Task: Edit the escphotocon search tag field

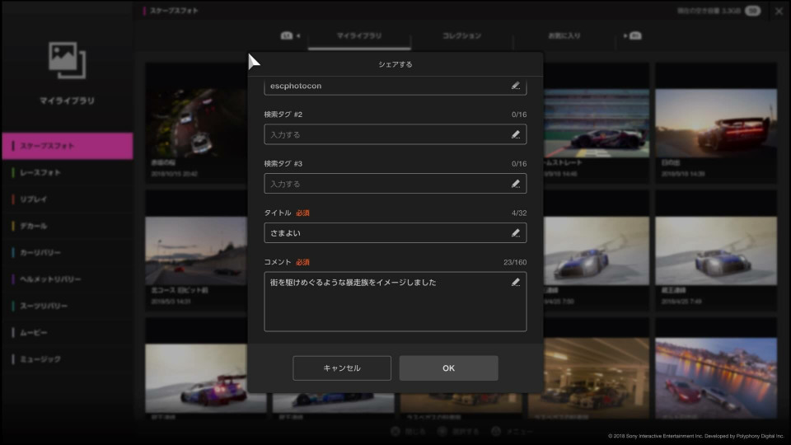Action: coord(395,87)
